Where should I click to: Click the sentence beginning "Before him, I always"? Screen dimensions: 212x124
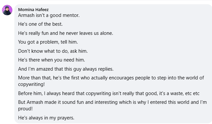click(x=109, y=93)
